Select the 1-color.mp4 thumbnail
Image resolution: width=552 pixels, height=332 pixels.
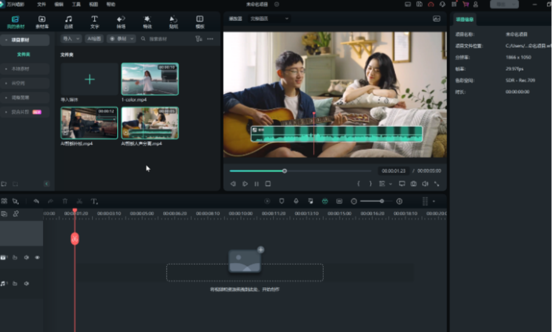coord(150,79)
